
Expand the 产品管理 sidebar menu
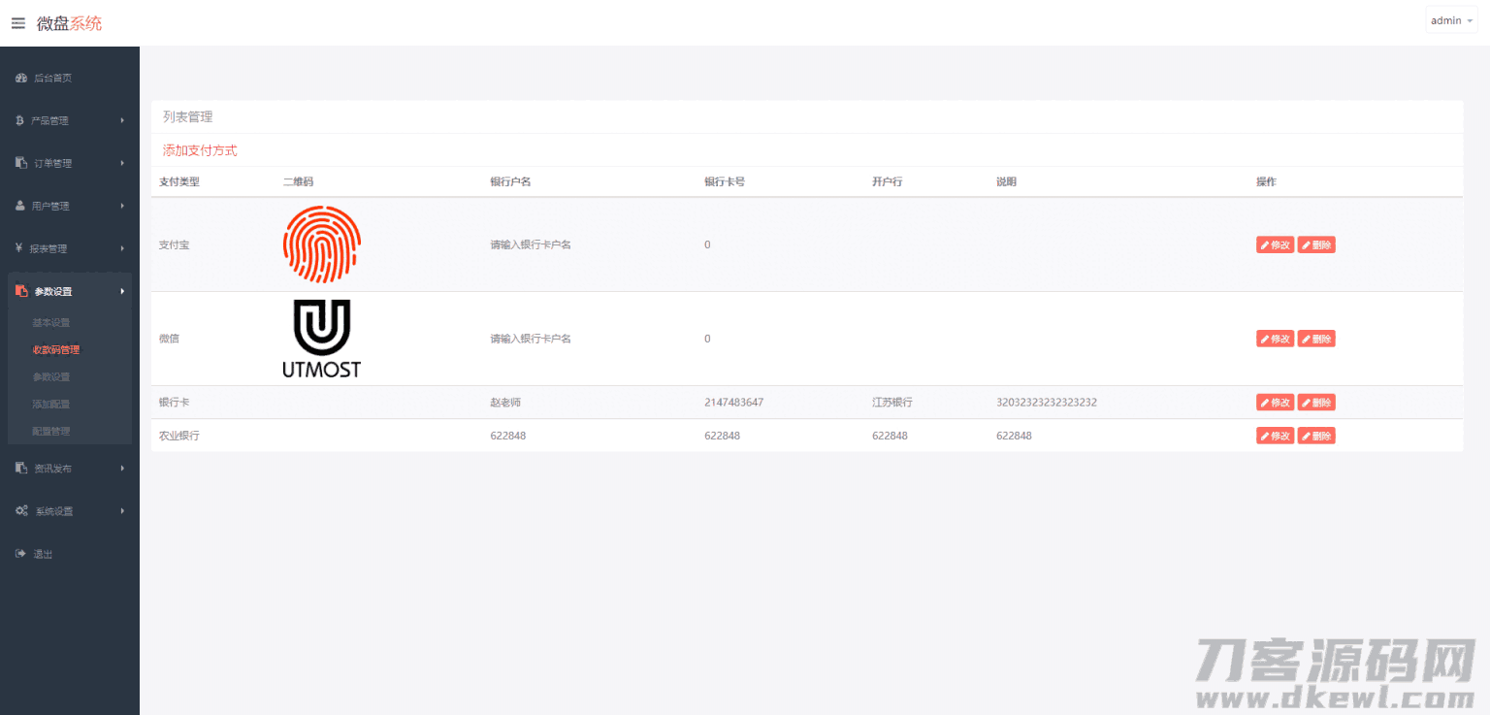coord(70,120)
